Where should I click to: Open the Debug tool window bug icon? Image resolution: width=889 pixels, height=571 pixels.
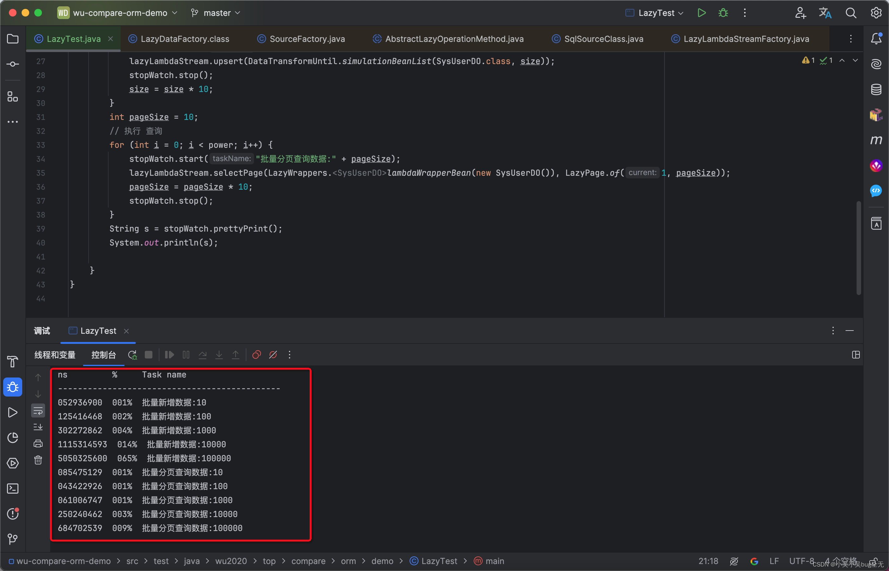point(13,387)
